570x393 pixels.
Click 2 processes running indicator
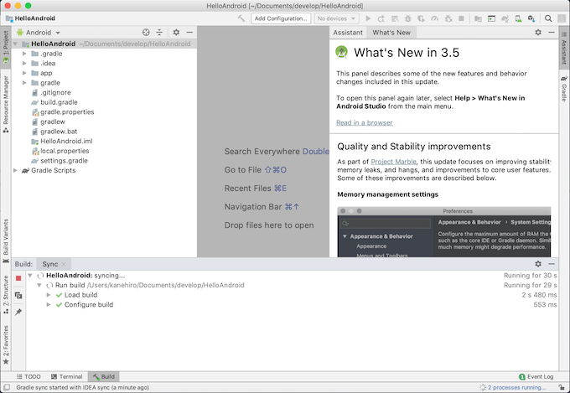[x=512, y=387]
